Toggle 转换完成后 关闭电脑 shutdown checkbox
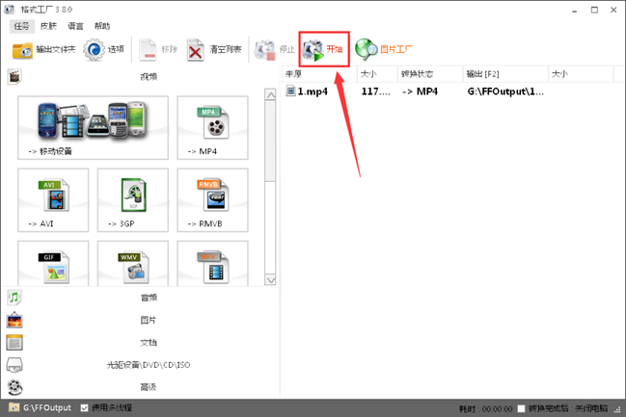The image size is (626, 417). click(521, 408)
